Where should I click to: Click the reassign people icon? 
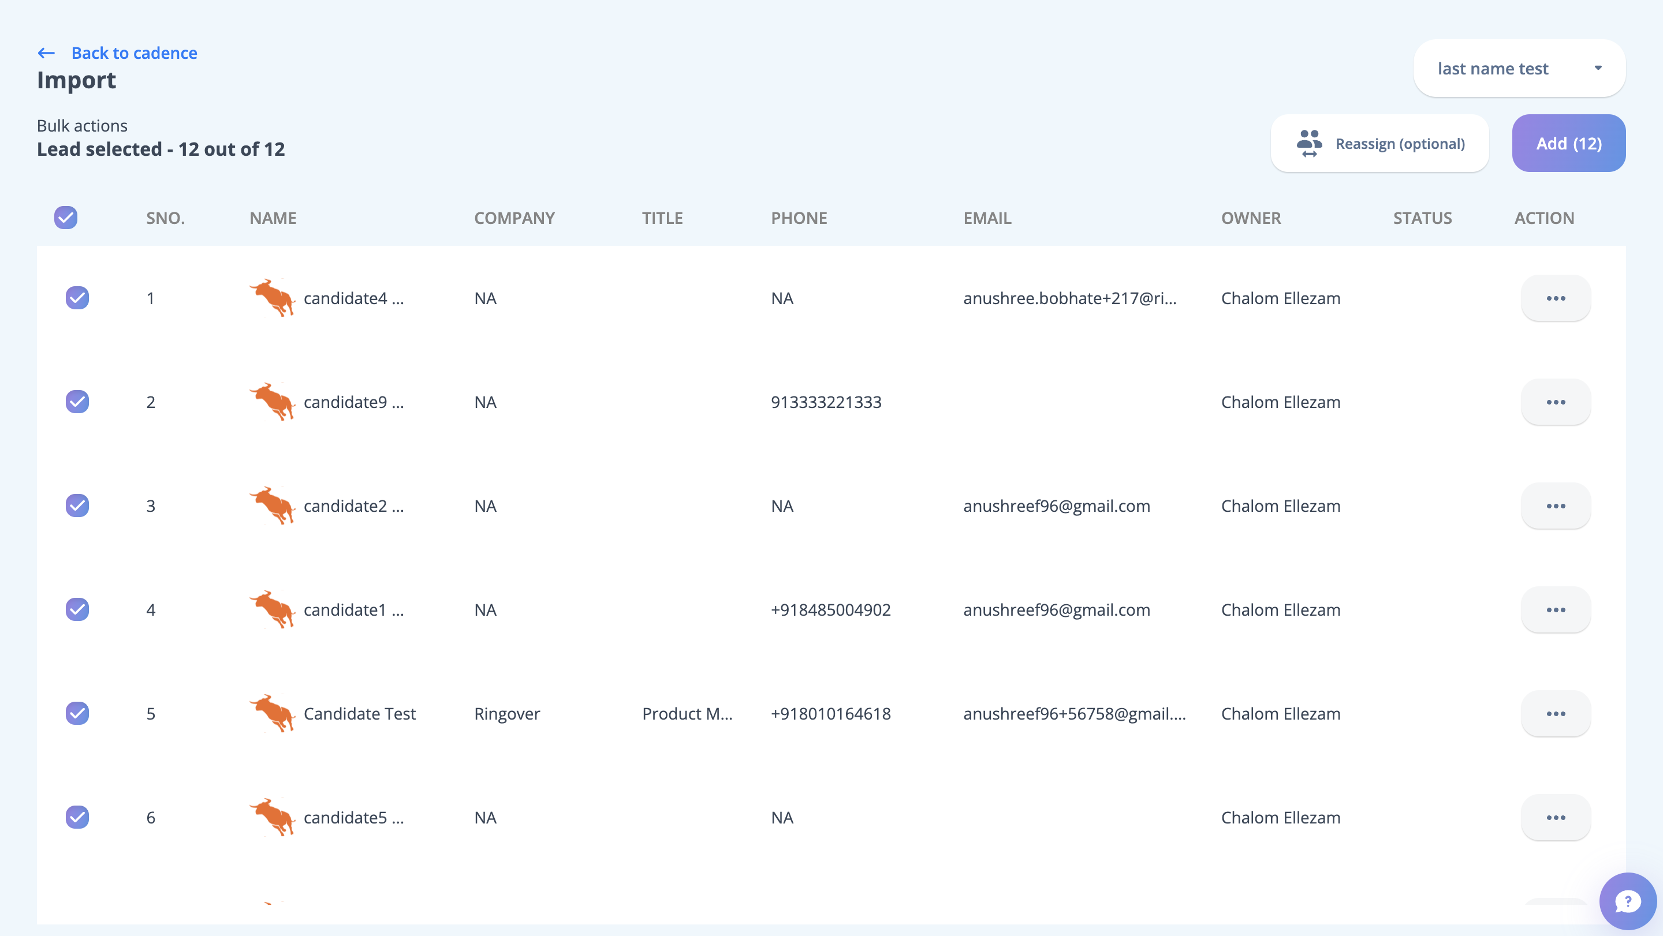tap(1309, 143)
